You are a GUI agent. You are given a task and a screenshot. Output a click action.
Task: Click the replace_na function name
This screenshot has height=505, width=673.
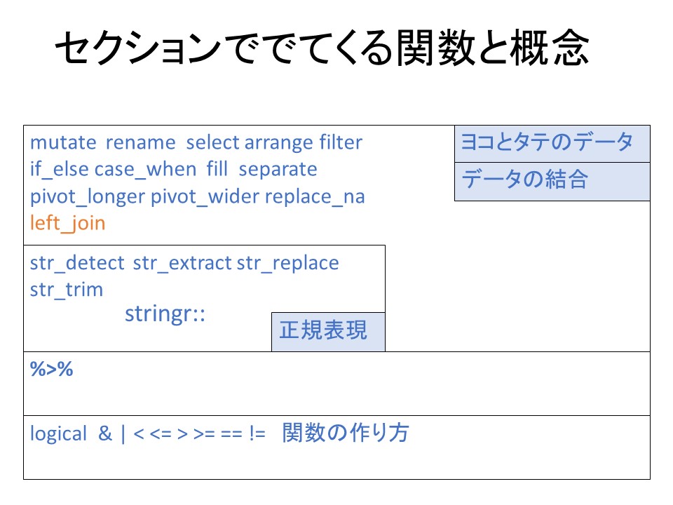click(315, 197)
